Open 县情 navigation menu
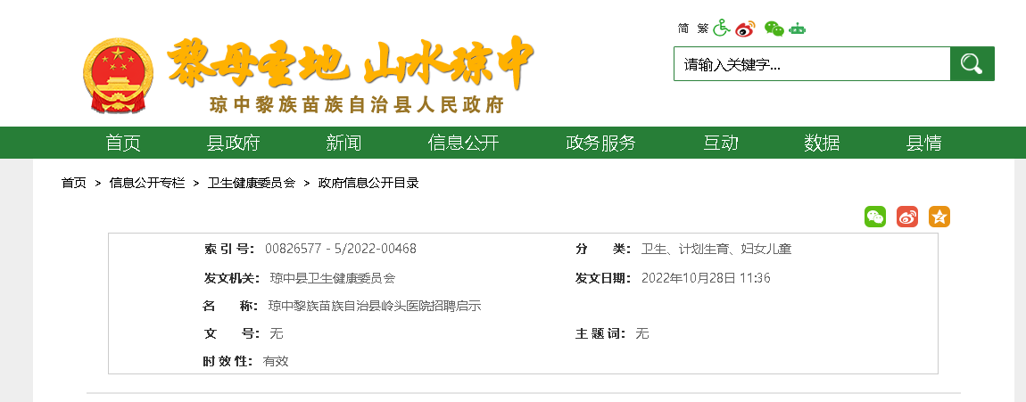Screen dimensions: 1026x402 click(924, 143)
